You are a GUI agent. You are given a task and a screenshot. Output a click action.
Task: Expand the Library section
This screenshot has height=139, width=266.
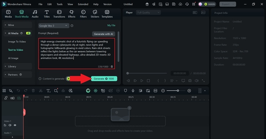point(18,67)
